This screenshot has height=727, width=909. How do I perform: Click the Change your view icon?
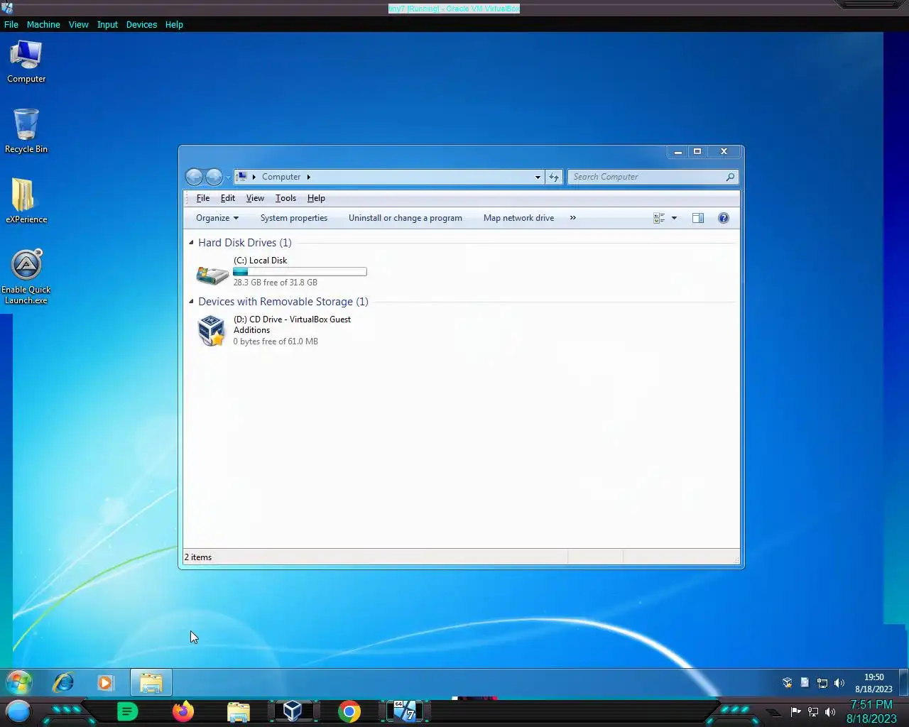[659, 218]
